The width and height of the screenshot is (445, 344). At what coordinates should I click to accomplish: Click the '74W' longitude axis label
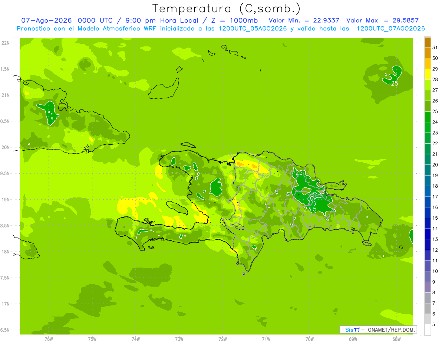pyautogui.click(x=136, y=339)
